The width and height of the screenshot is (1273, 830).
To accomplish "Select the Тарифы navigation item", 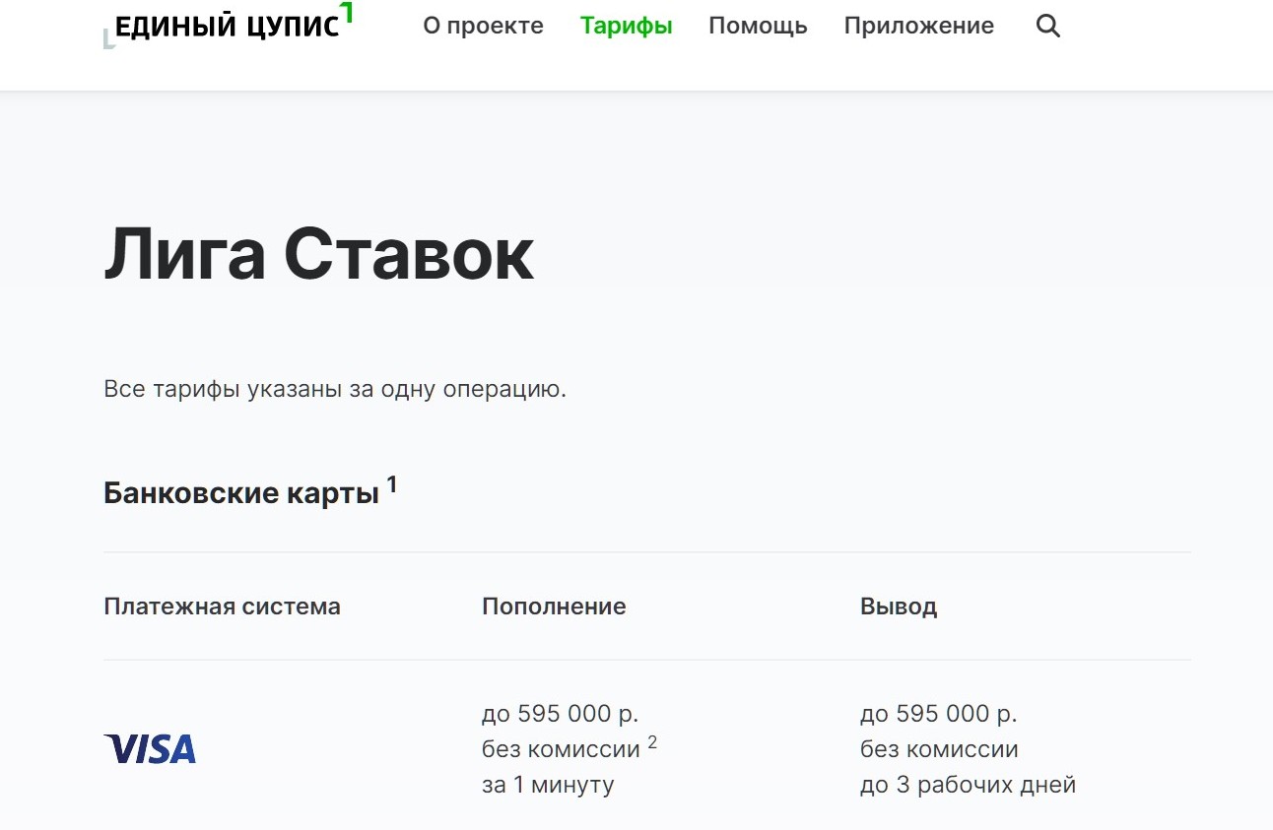I will (626, 26).
